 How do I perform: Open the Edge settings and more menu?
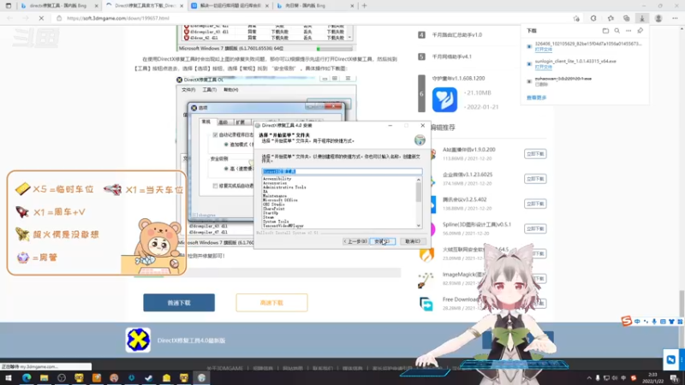pyautogui.click(x=675, y=18)
